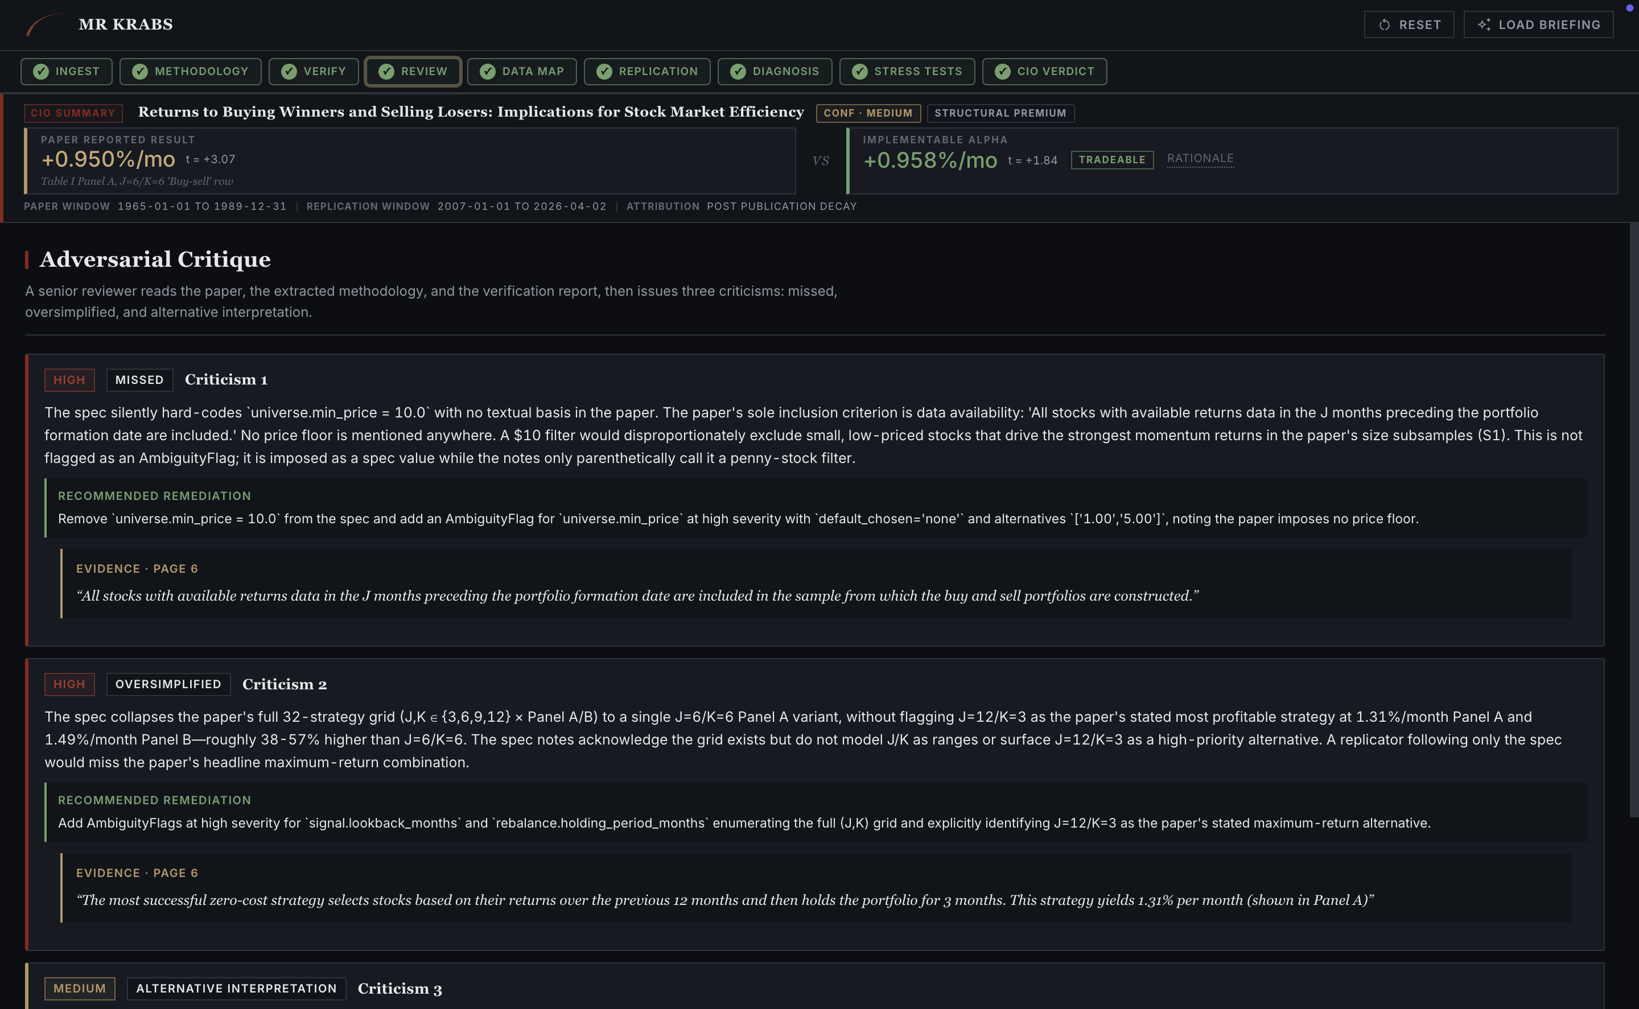Screen dimensions: 1639x1009
Task: Open the CIO VERDICT tab
Action: pyautogui.click(x=1044, y=72)
